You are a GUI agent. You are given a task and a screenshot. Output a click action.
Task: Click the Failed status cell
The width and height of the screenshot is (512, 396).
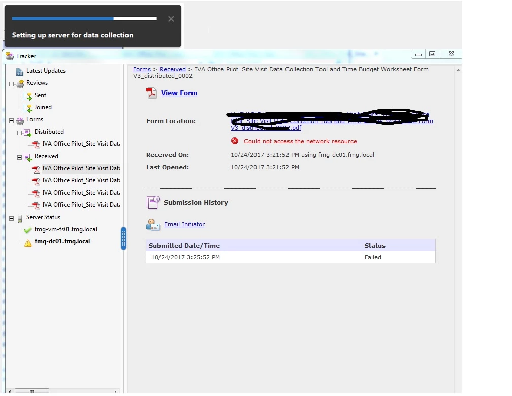[x=373, y=257]
